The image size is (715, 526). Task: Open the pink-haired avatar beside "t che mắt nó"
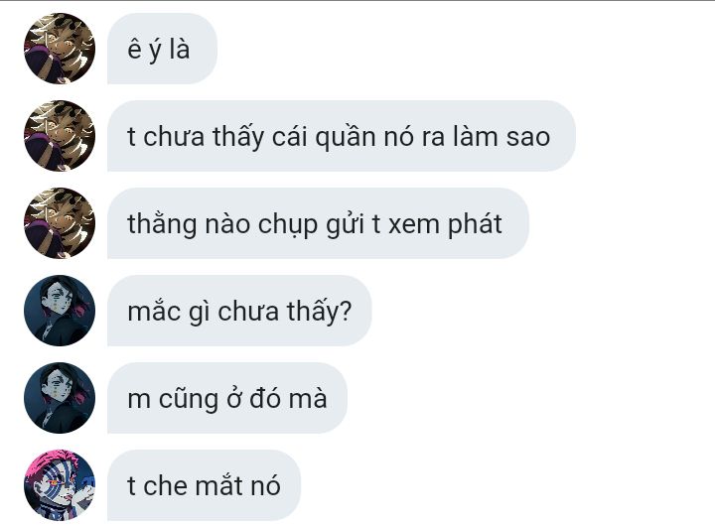60,485
